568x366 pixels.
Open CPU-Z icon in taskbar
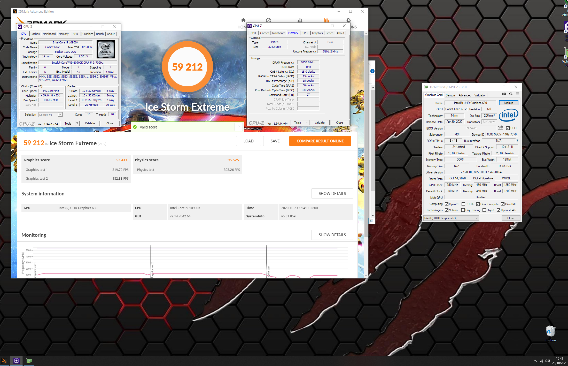(x=17, y=361)
